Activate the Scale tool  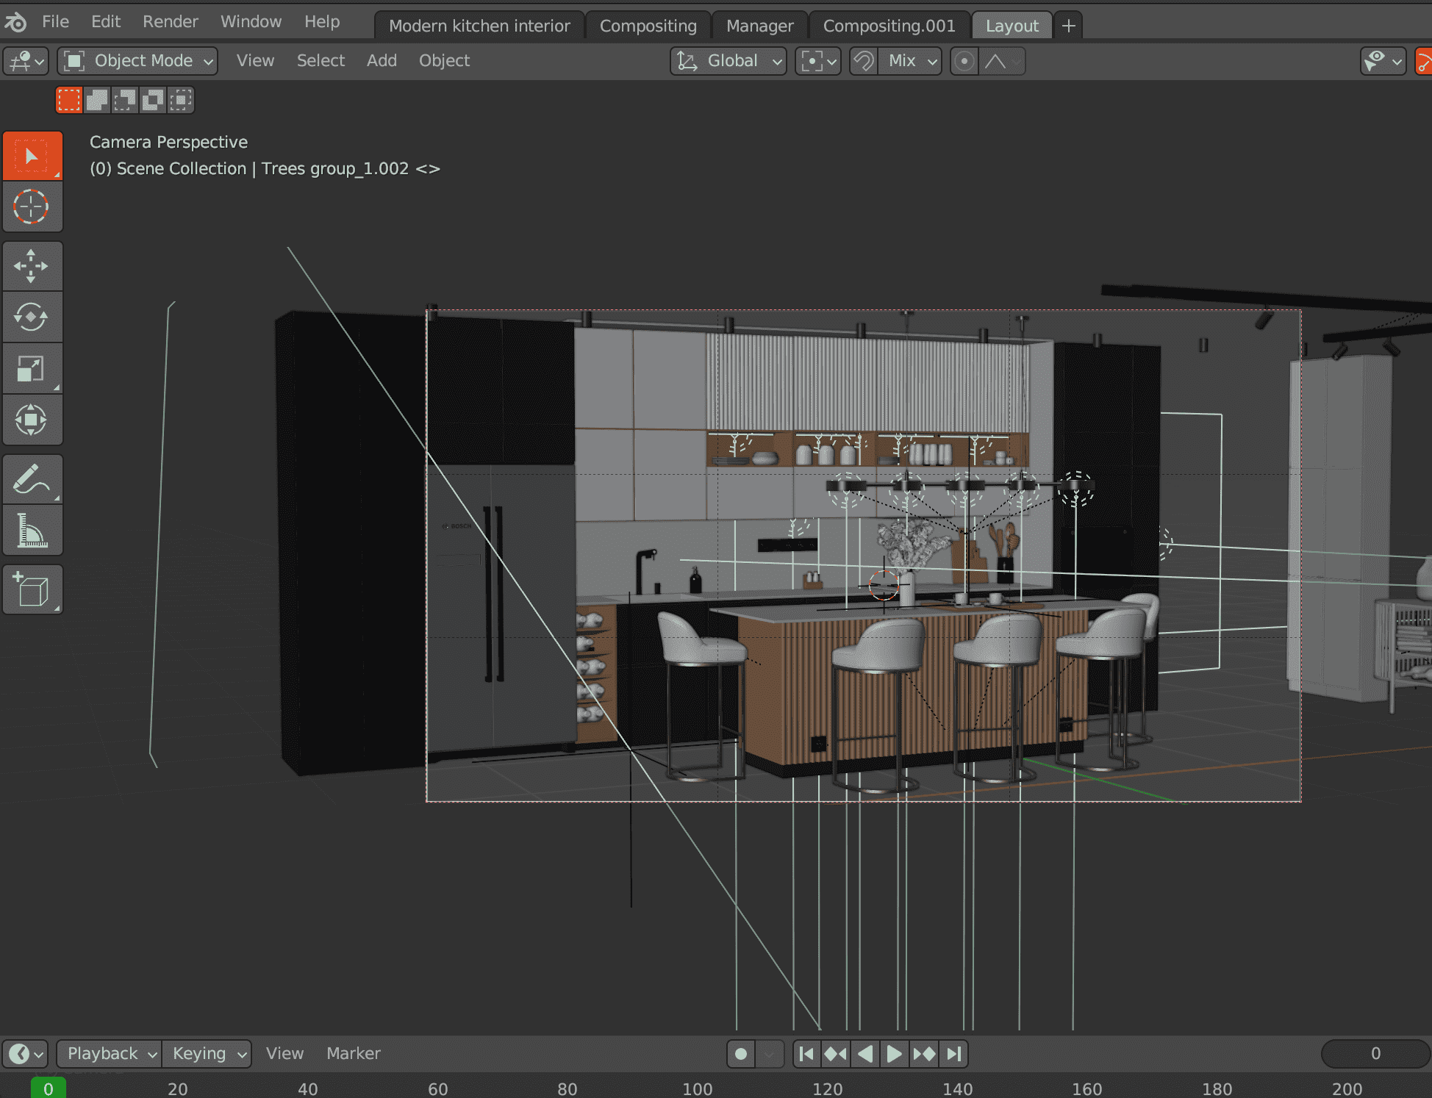click(32, 369)
